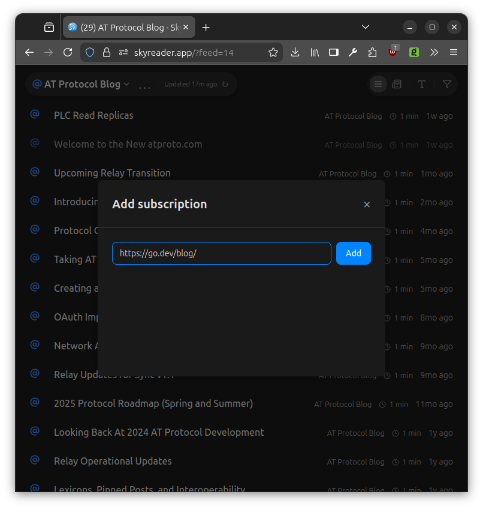Go back to the previous page

(29, 52)
